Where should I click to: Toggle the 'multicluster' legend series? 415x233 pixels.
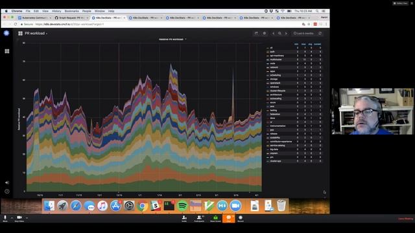click(x=276, y=60)
